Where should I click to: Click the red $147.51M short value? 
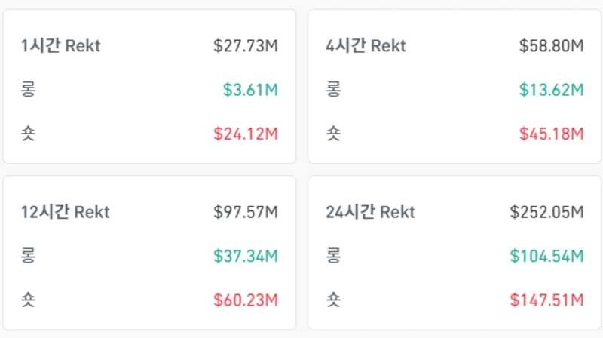547,301
